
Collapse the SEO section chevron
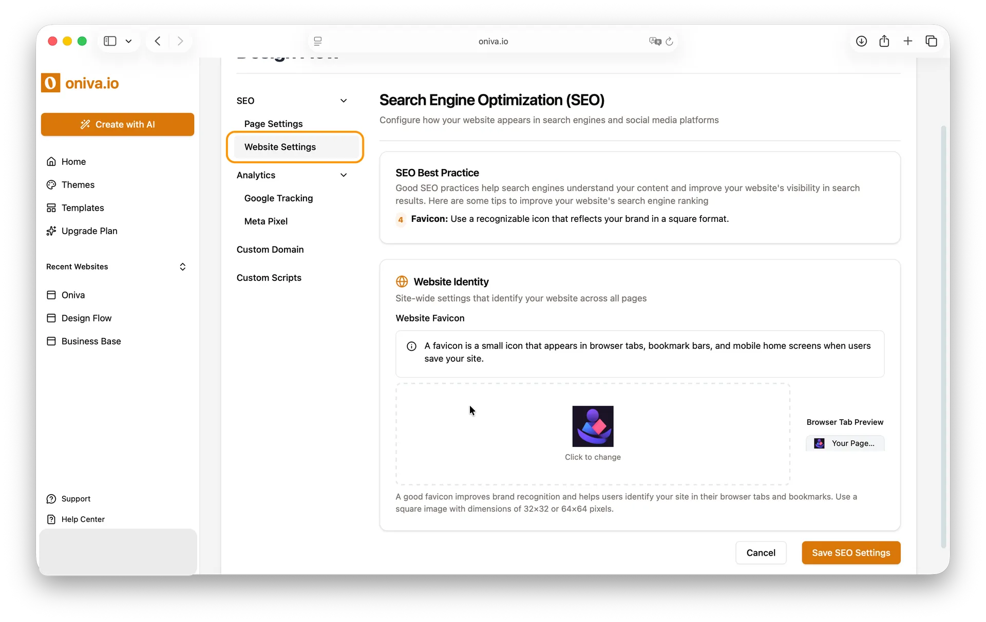344,101
